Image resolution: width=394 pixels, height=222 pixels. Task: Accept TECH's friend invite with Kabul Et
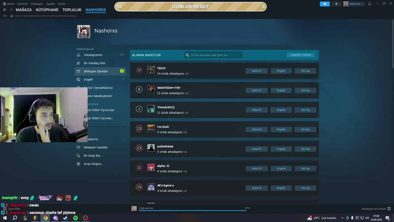[x=257, y=71]
